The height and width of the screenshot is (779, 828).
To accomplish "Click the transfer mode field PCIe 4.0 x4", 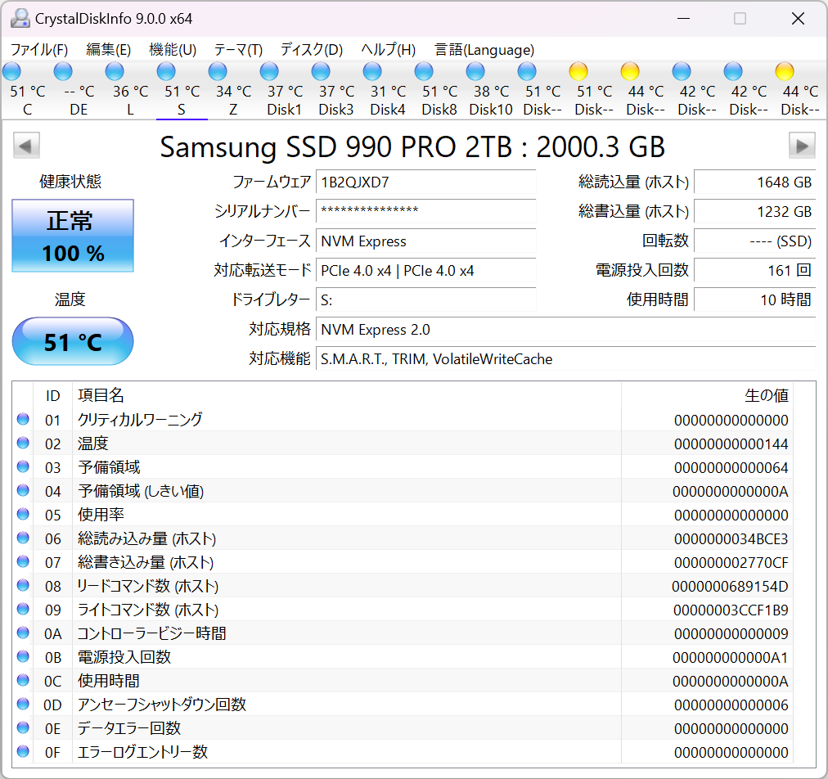I will click(425, 270).
